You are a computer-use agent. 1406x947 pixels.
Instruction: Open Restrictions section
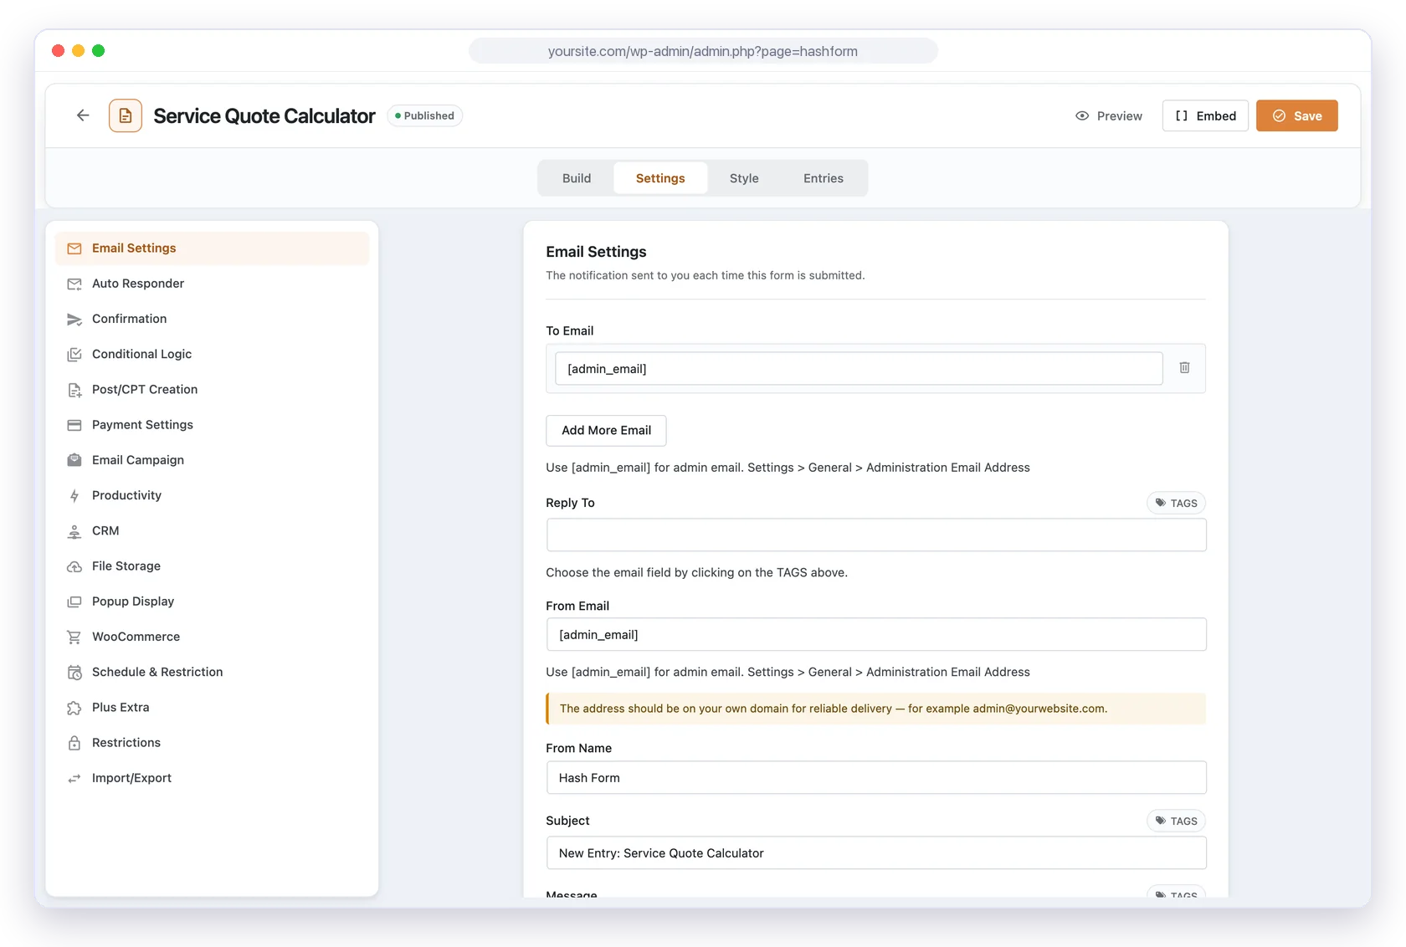point(212,743)
